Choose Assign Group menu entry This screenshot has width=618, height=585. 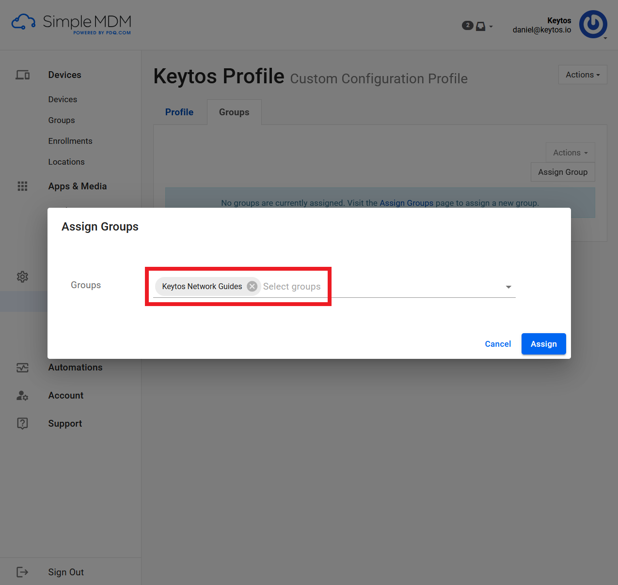pyautogui.click(x=563, y=172)
